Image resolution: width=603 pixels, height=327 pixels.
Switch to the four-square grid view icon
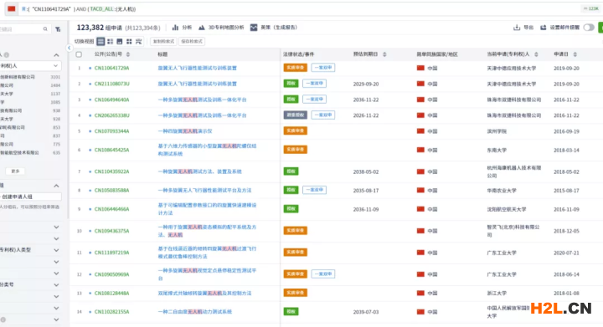[x=129, y=41]
